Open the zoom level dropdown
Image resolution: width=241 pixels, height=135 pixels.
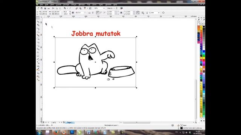(104, 8)
